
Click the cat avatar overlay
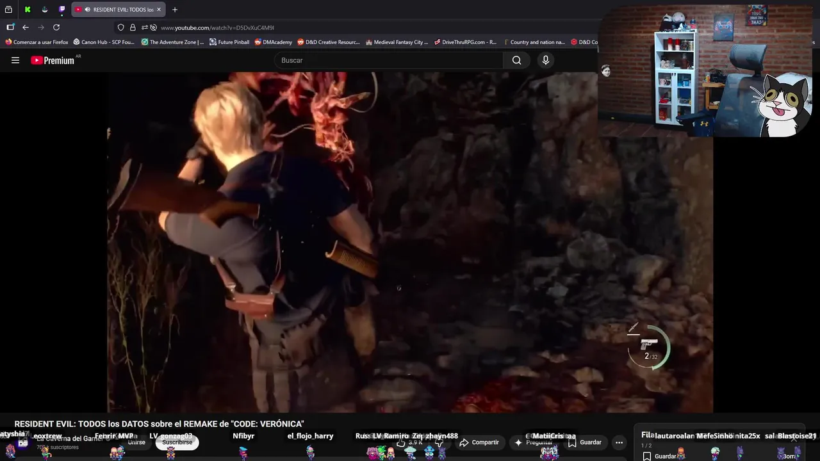point(782,104)
